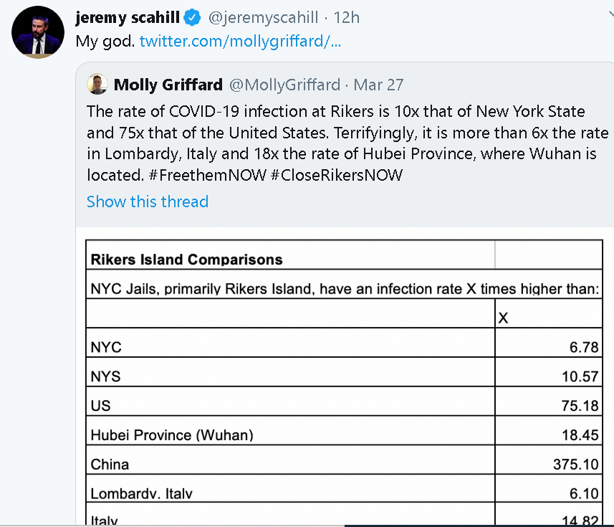Open the #CloseRikersNOW hashtag

tap(336, 175)
